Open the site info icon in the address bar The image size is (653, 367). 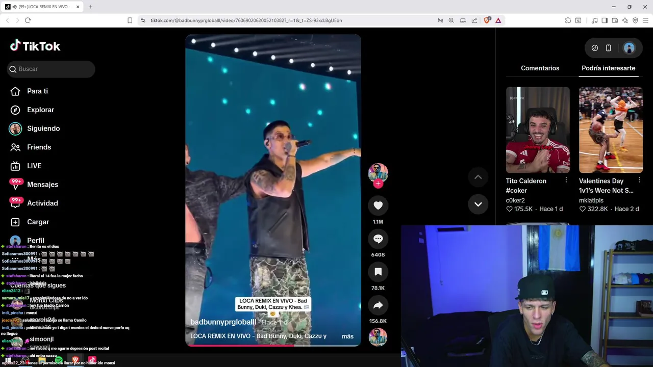click(143, 20)
